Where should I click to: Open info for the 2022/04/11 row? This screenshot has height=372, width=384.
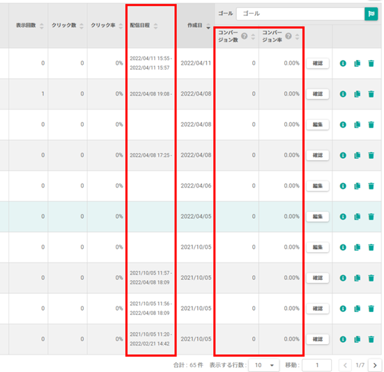click(x=343, y=63)
